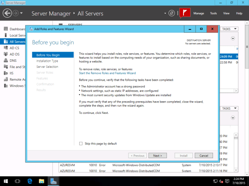Select IIS in the navigation pane
Image resolution: width=249 pixels, height=186 pixels.
(12, 73)
